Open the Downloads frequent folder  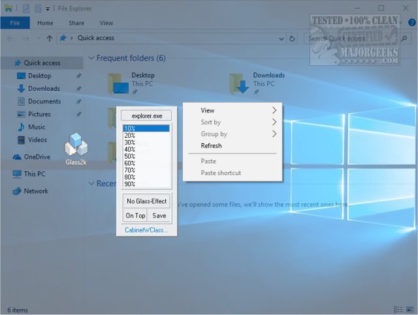(257, 83)
